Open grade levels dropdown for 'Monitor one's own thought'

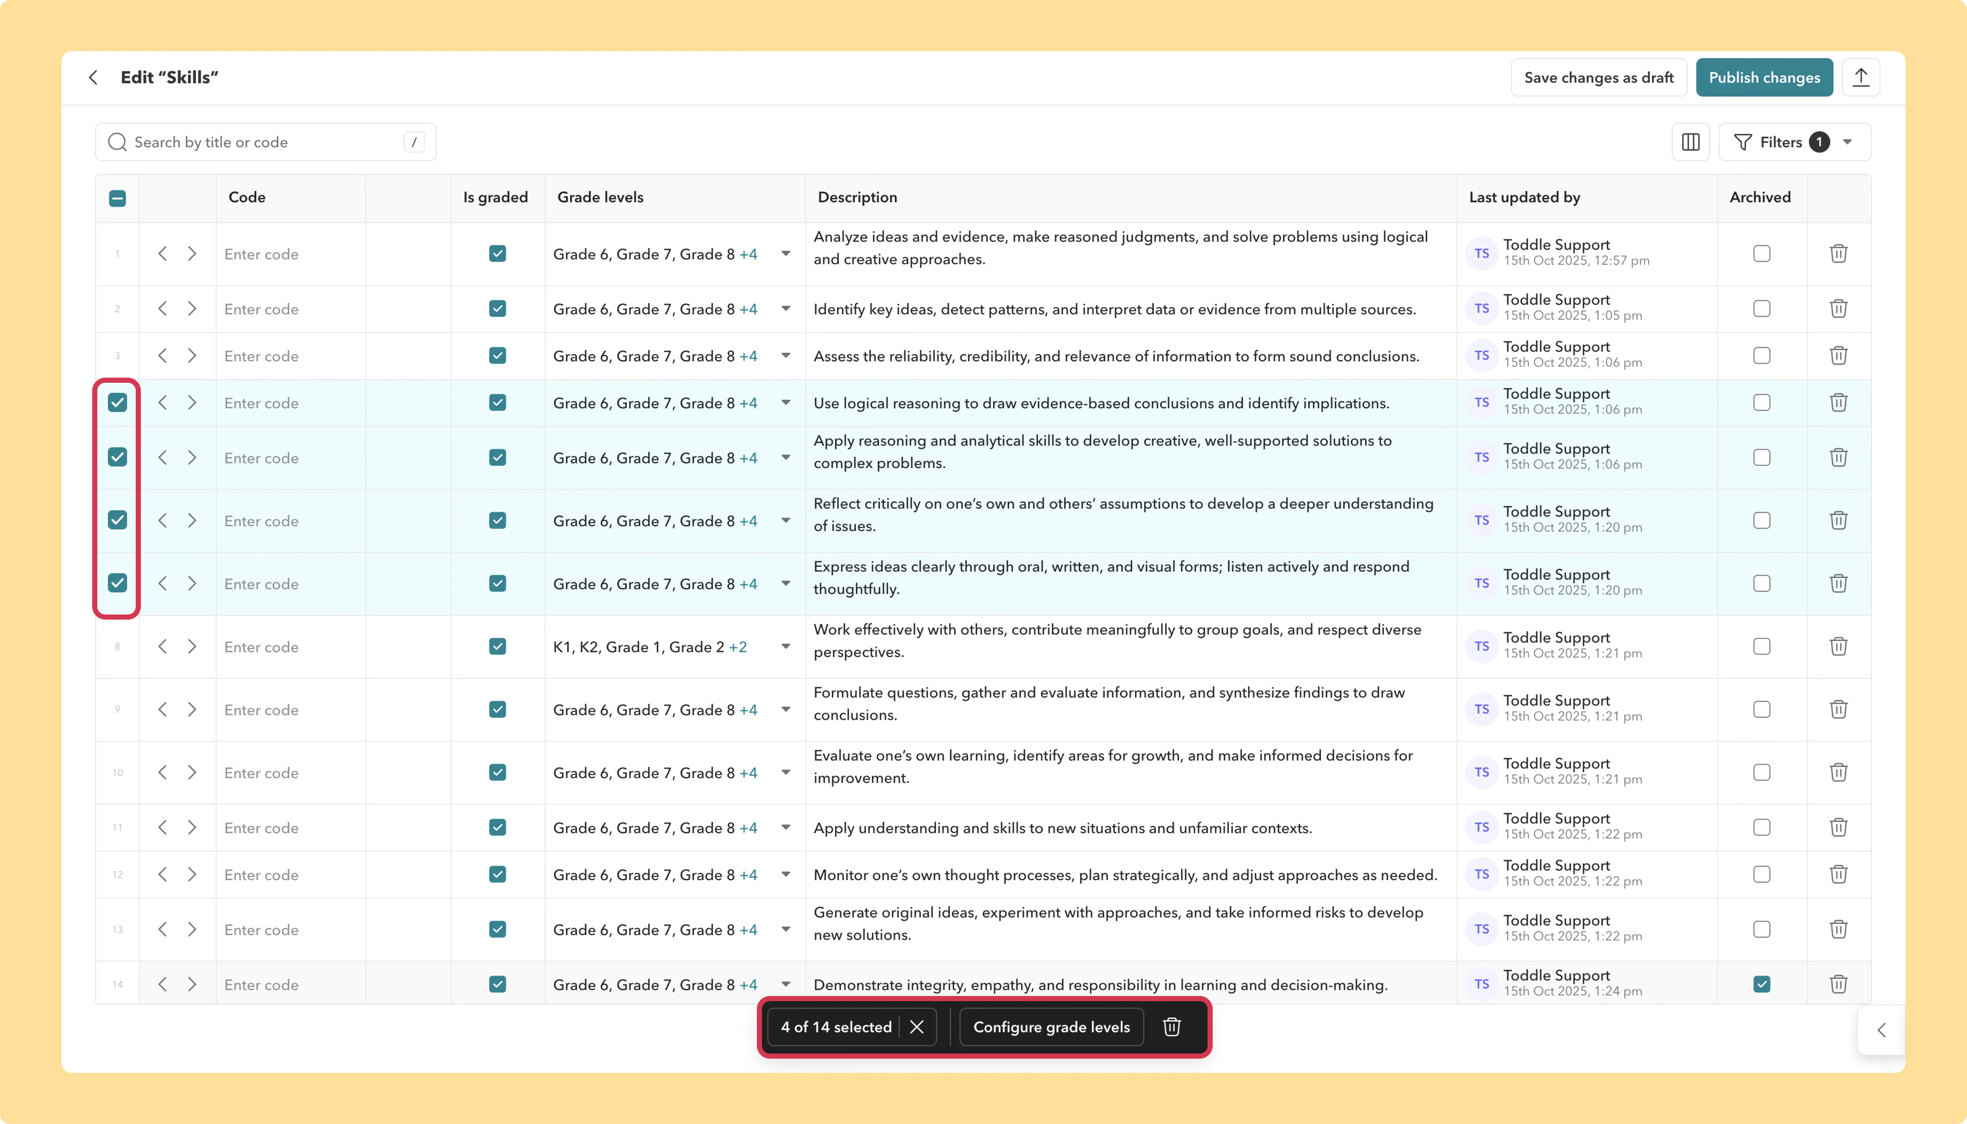[786, 875]
